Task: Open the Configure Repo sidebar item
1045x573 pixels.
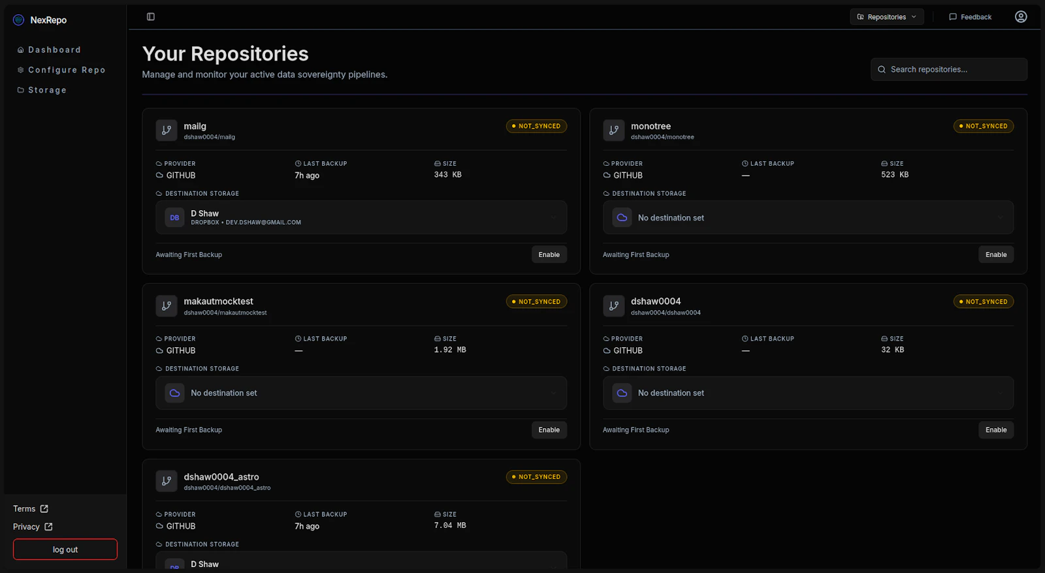Action: [x=61, y=70]
